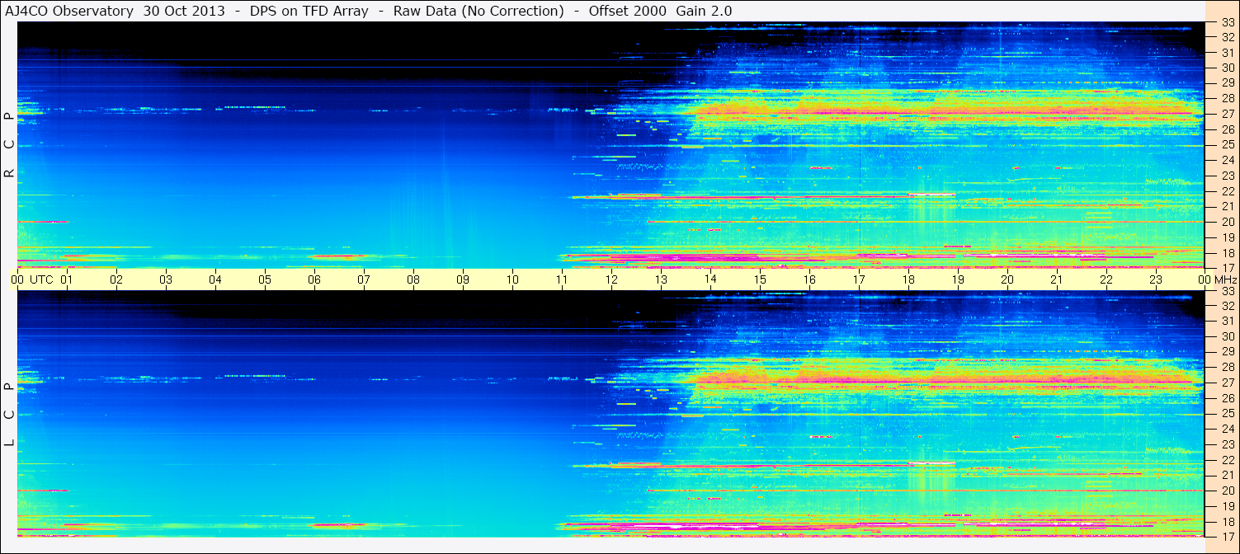Click the 'LCP' vertical panel label
The image size is (1240, 554).
point(9,415)
